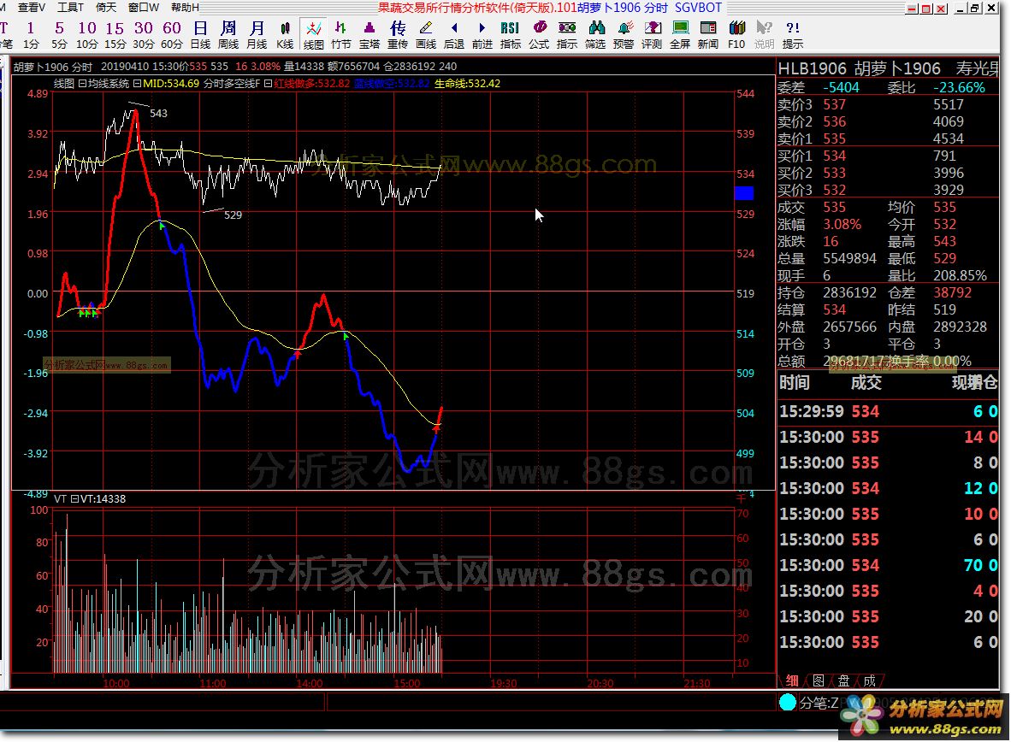
Task: Collapse the MID:534.69 indicator toggle
Action: click(138, 83)
